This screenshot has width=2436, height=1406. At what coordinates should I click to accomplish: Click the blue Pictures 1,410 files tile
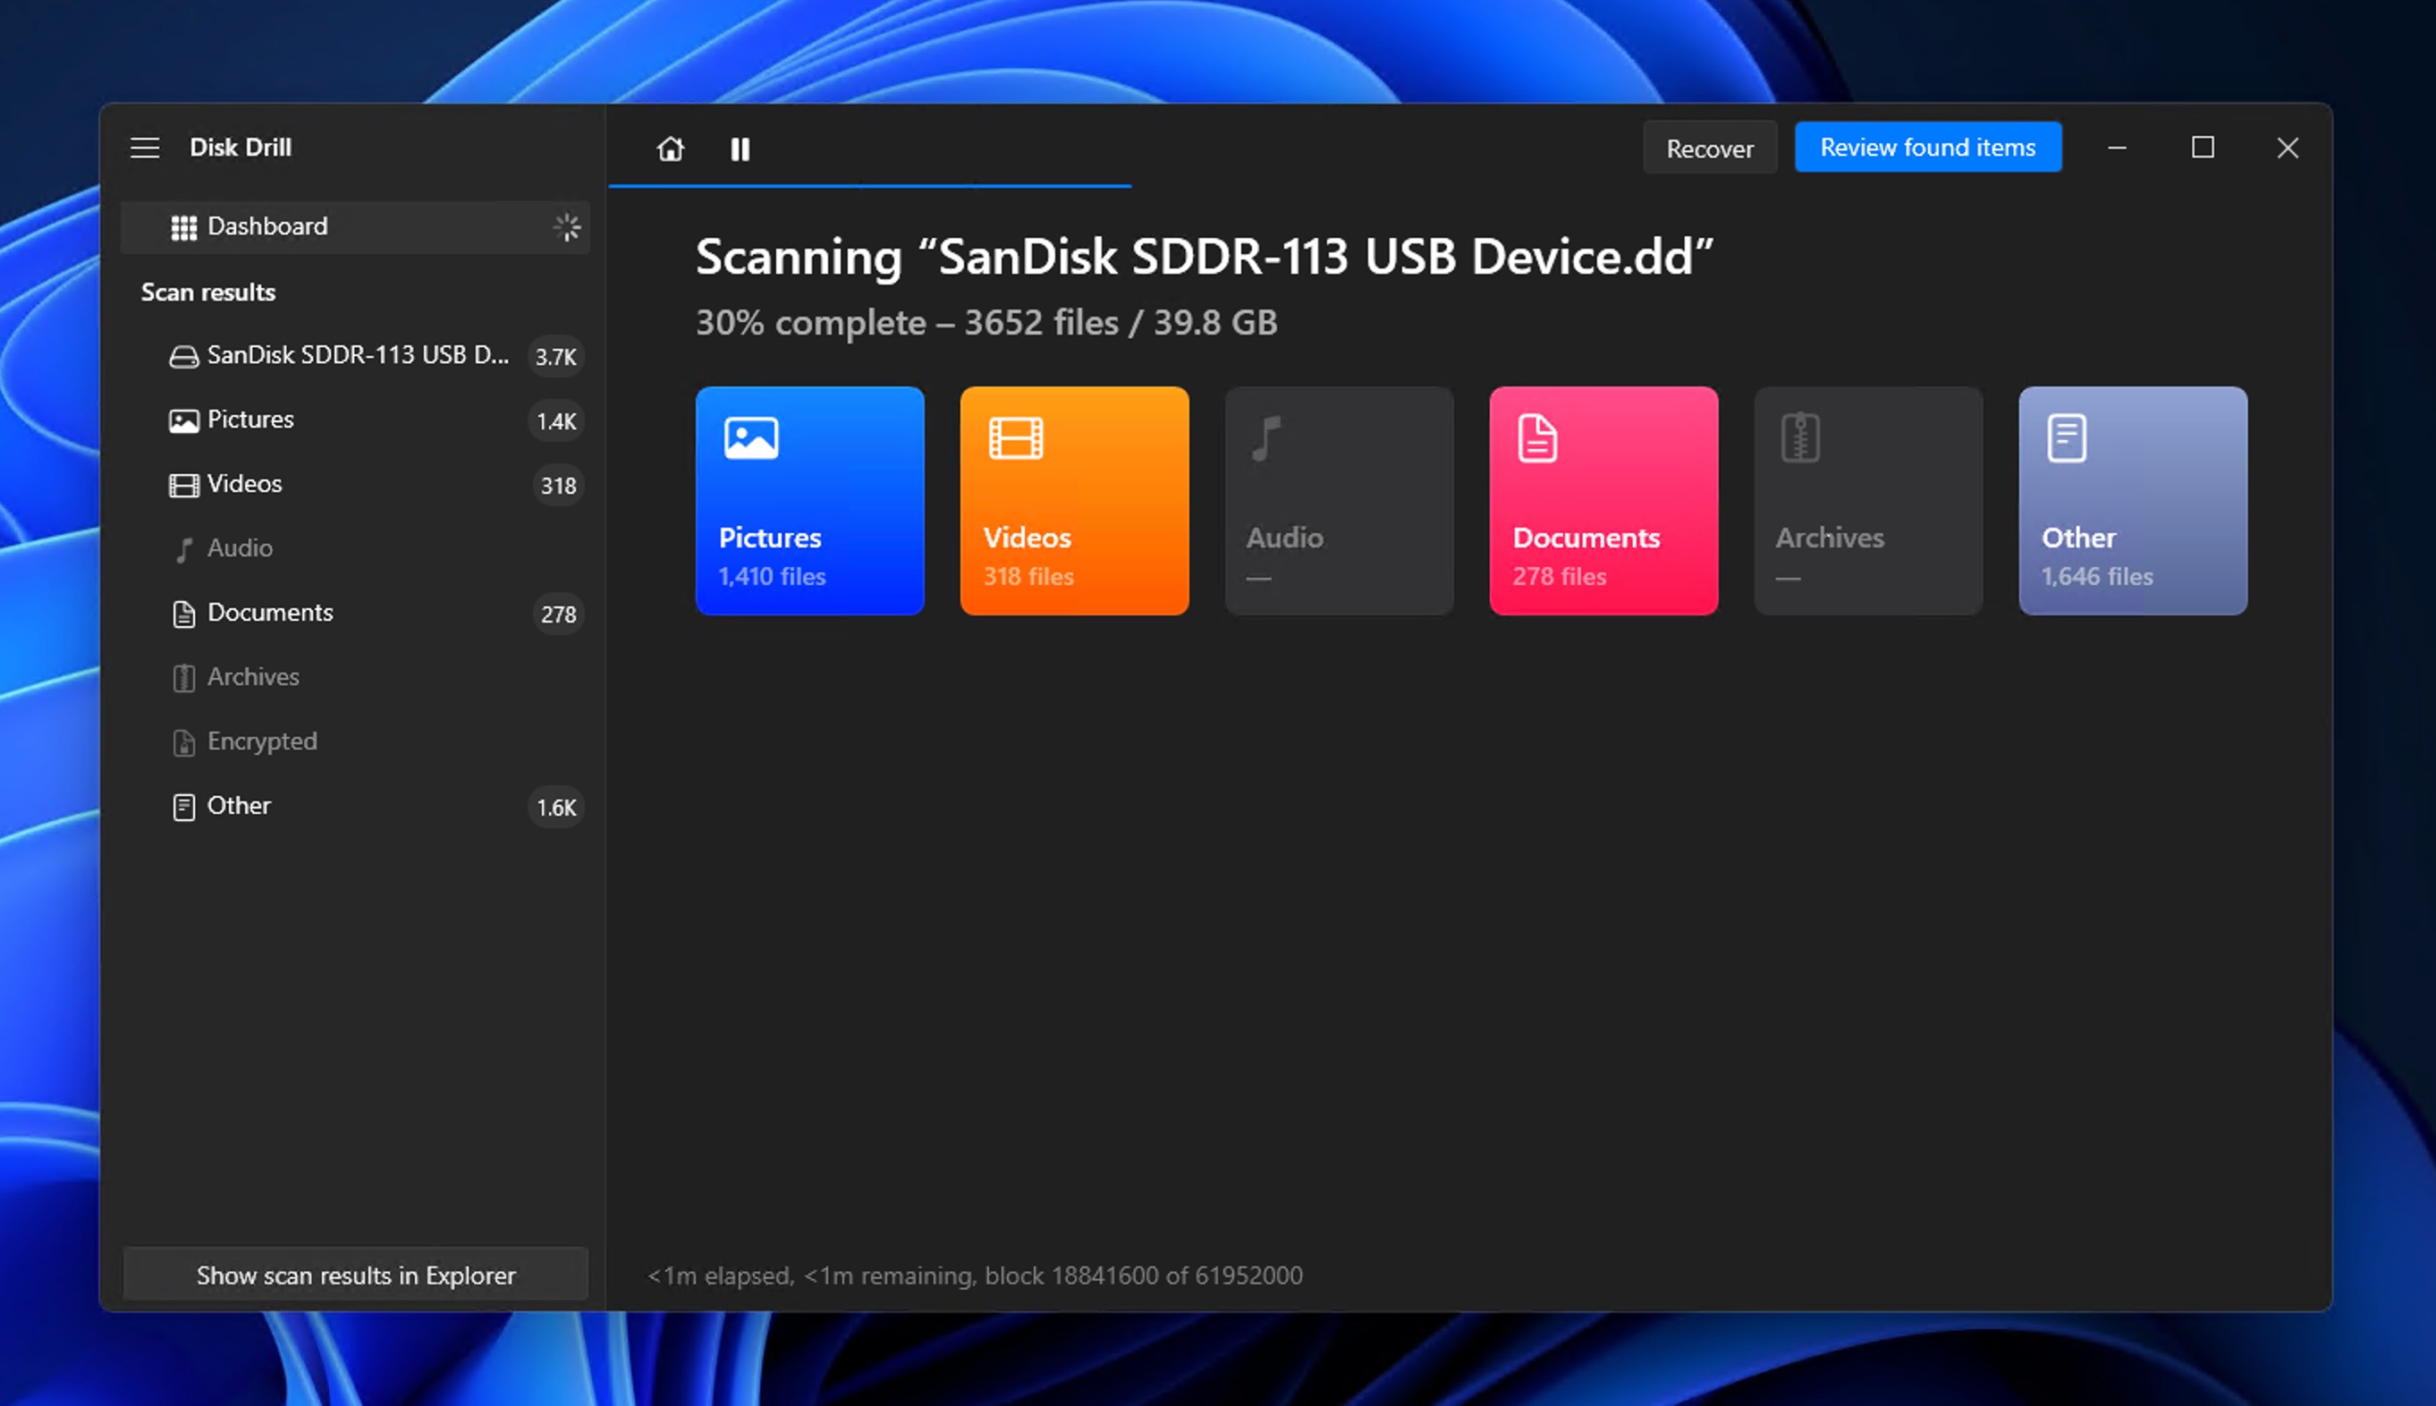[x=809, y=500]
